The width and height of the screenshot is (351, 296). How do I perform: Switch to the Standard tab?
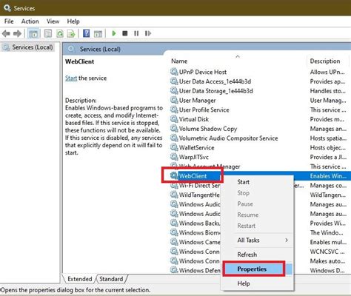pos(111,279)
